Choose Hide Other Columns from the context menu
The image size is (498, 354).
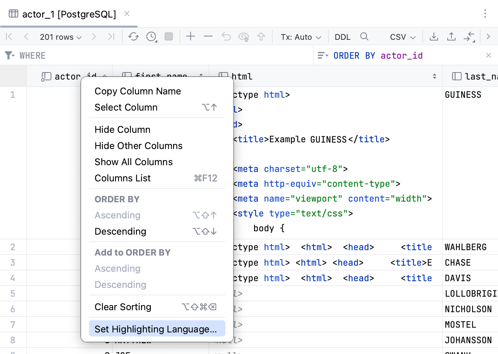pyautogui.click(x=138, y=146)
